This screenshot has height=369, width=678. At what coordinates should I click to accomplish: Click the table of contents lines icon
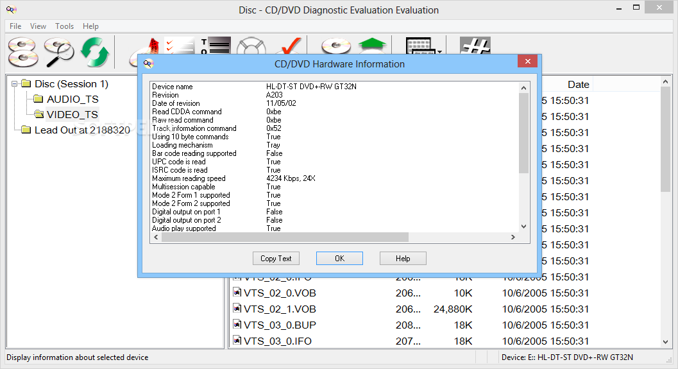pos(216,46)
